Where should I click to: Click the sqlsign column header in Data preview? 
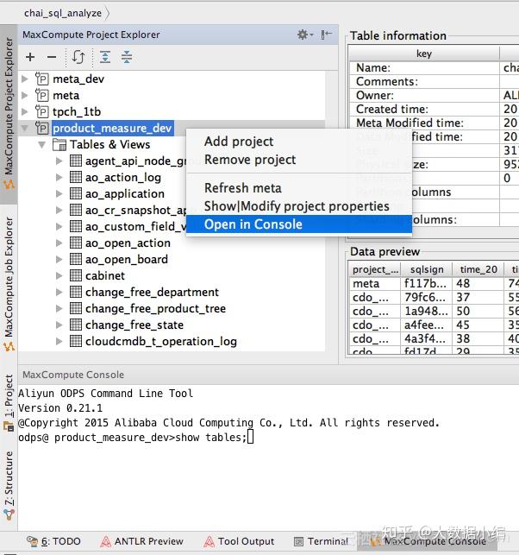point(427,269)
